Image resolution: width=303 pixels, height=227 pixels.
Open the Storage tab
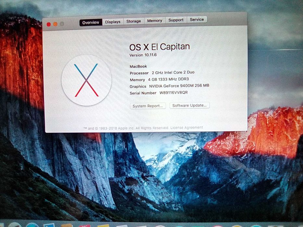(133, 21)
